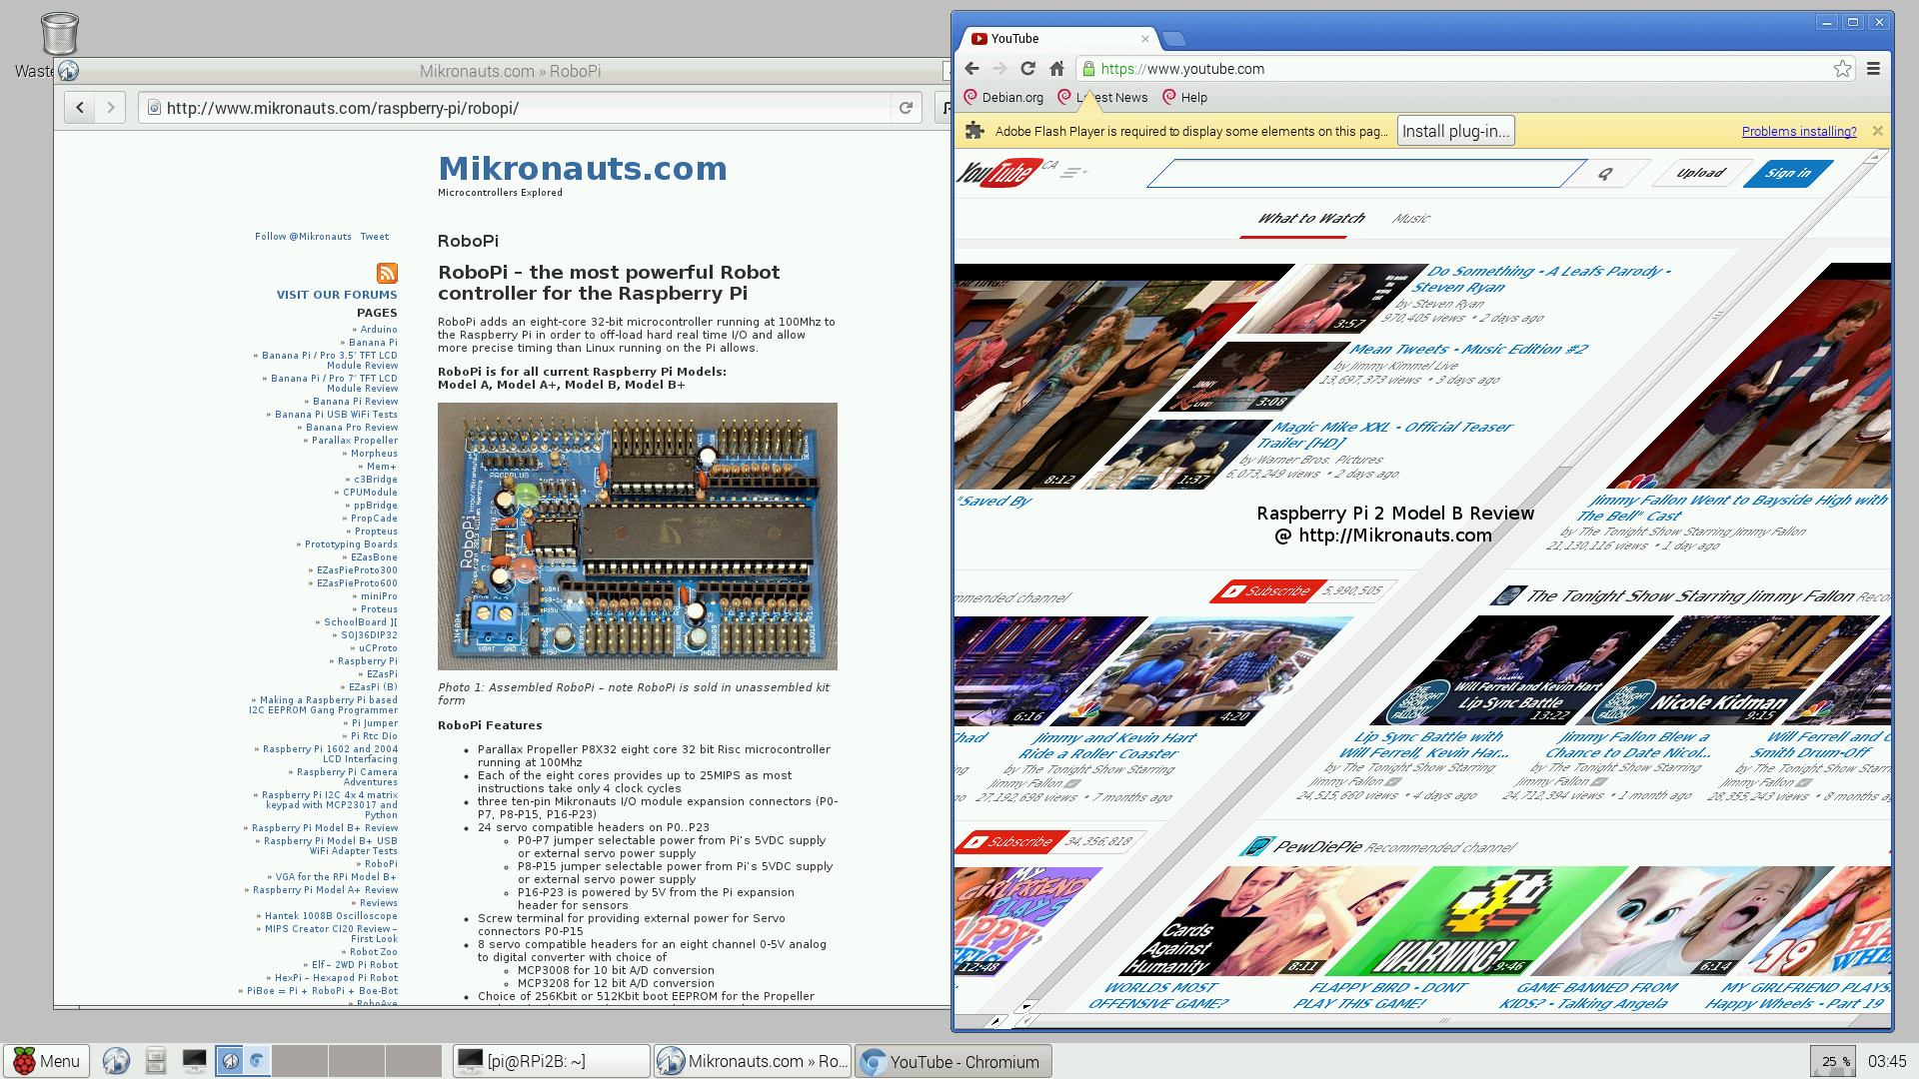Launch file manager from taskbar cabinet icon
Image resolution: width=1919 pixels, height=1079 pixels.
[x=155, y=1061]
